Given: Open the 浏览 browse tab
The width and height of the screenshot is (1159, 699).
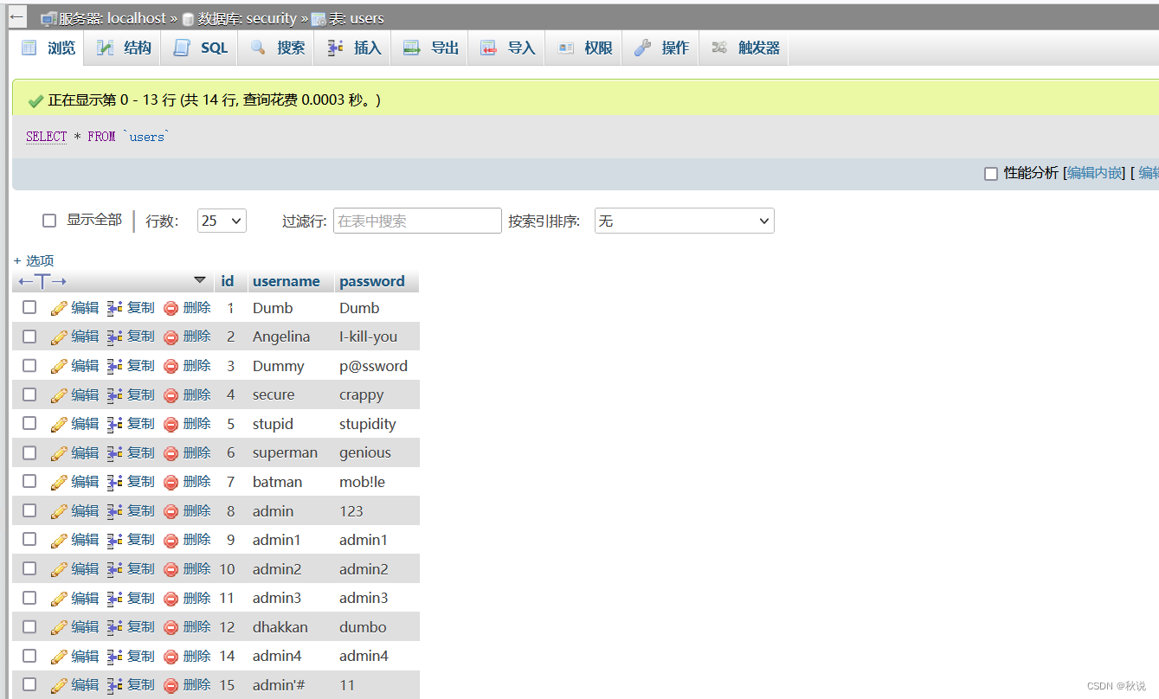Looking at the screenshot, I should [x=48, y=48].
